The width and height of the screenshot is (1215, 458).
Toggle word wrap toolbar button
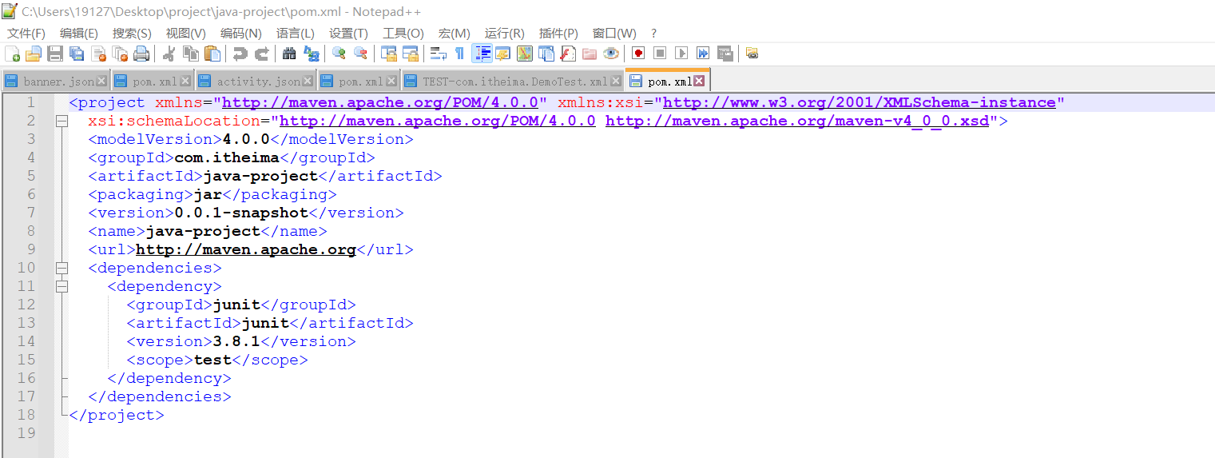438,54
